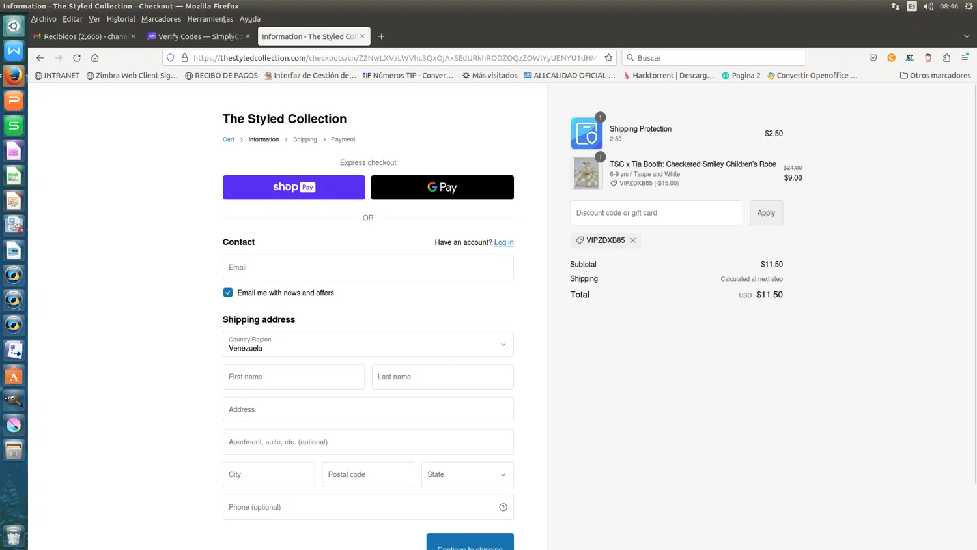Click the Shipping Protection product icon

click(x=586, y=133)
